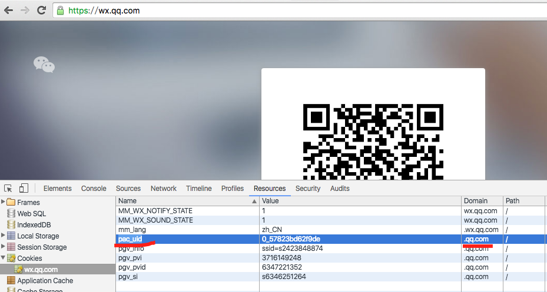Screen dimensions: 547x292
Task: Select the Resources tab
Action: (x=270, y=188)
